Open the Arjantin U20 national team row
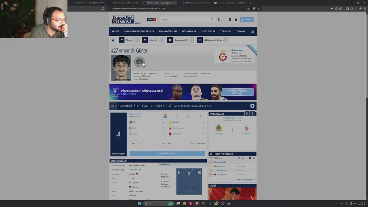368x207 pixels. (221, 162)
